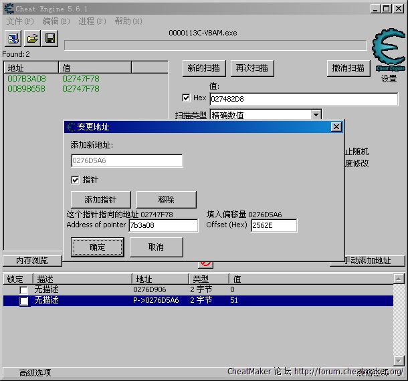Viewport: 408px width, 381px height.
Task: Select found address 007B3A08 in list
Action: point(27,79)
